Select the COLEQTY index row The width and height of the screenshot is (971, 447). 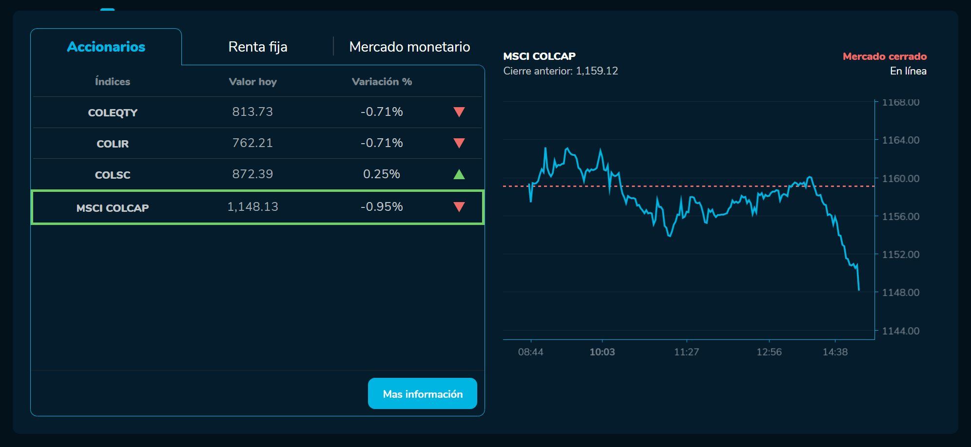click(113, 112)
